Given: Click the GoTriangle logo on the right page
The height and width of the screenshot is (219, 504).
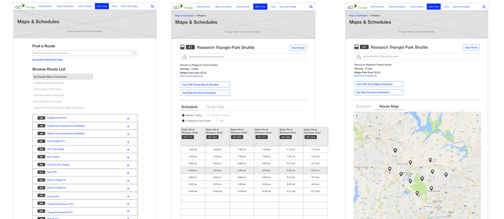Looking at the screenshot, I should coord(357,7).
